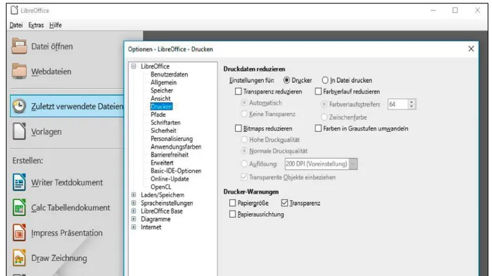
Task: Click the Impress Präsentation label
Action: tap(67, 233)
